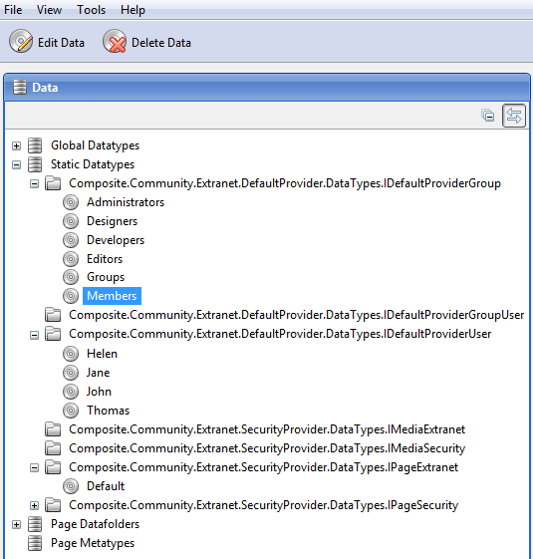Screen dimensions: 533x559
Task: Select user John in the tree
Action: coord(99,392)
